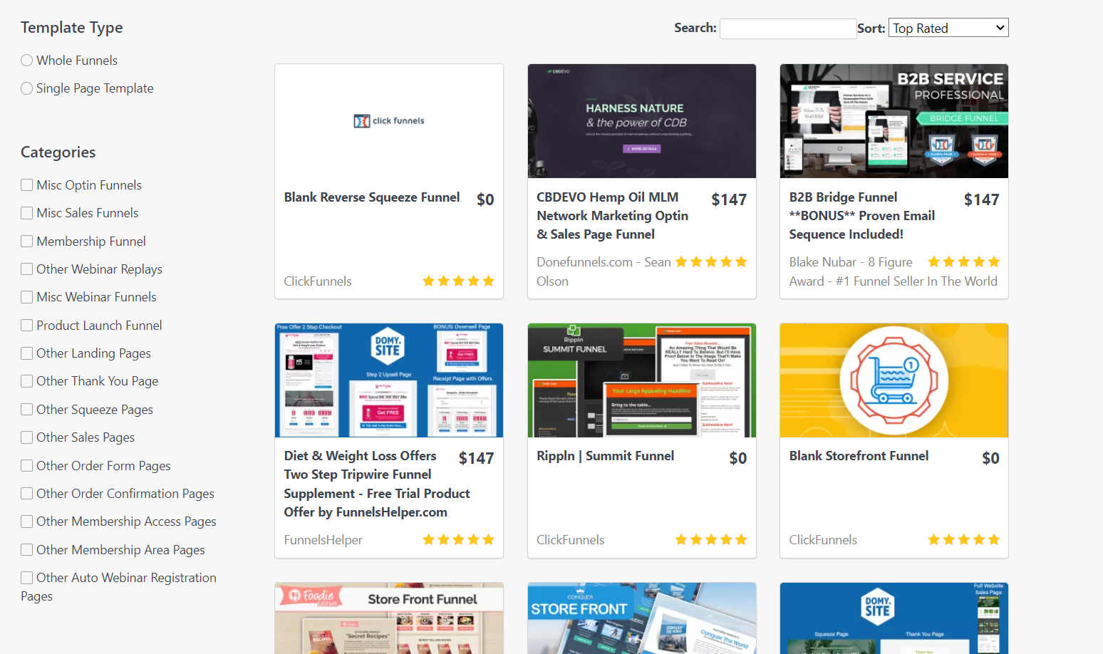Click author FunnelsHelper

[x=323, y=540]
